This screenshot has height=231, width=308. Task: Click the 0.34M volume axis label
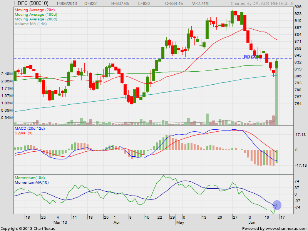7,118
